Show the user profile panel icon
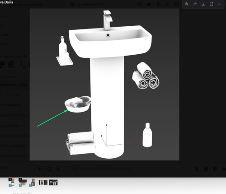 click(176, 5)
